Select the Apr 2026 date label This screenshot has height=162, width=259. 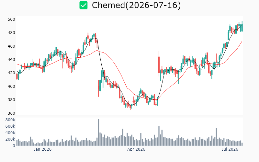tap(136, 149)
